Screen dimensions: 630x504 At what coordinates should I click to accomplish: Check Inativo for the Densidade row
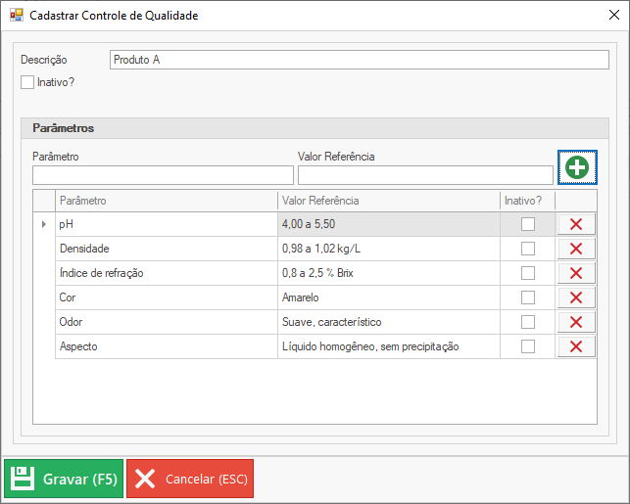tap(528, 249)
